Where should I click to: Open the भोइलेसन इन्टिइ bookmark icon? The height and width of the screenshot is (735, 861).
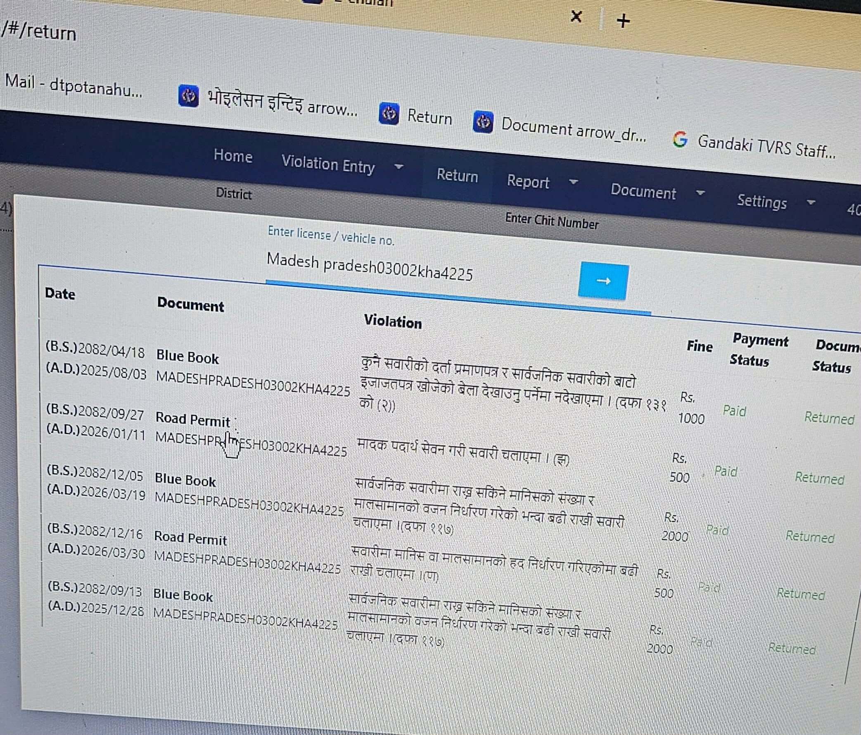tap(188, 95)
